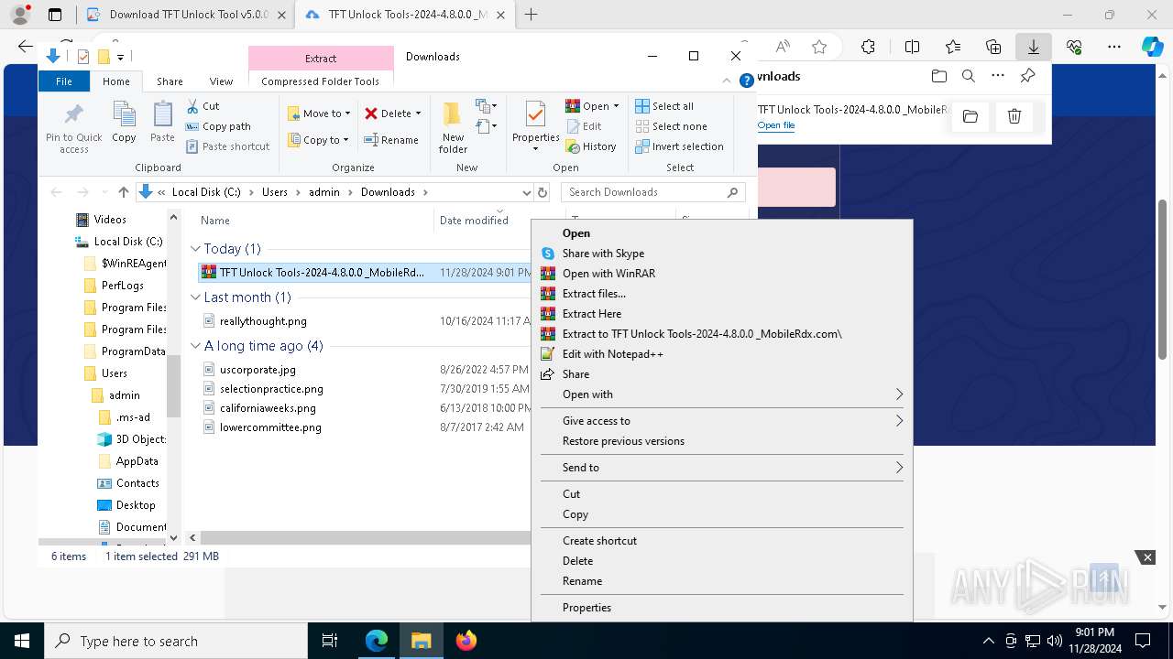Open the Delete dropdown arrow

tap(418, 113)
